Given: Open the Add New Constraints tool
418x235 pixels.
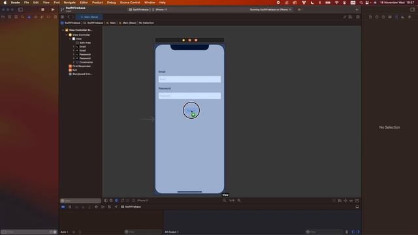Looking at the screenshot, I should (x=346, y=200).
